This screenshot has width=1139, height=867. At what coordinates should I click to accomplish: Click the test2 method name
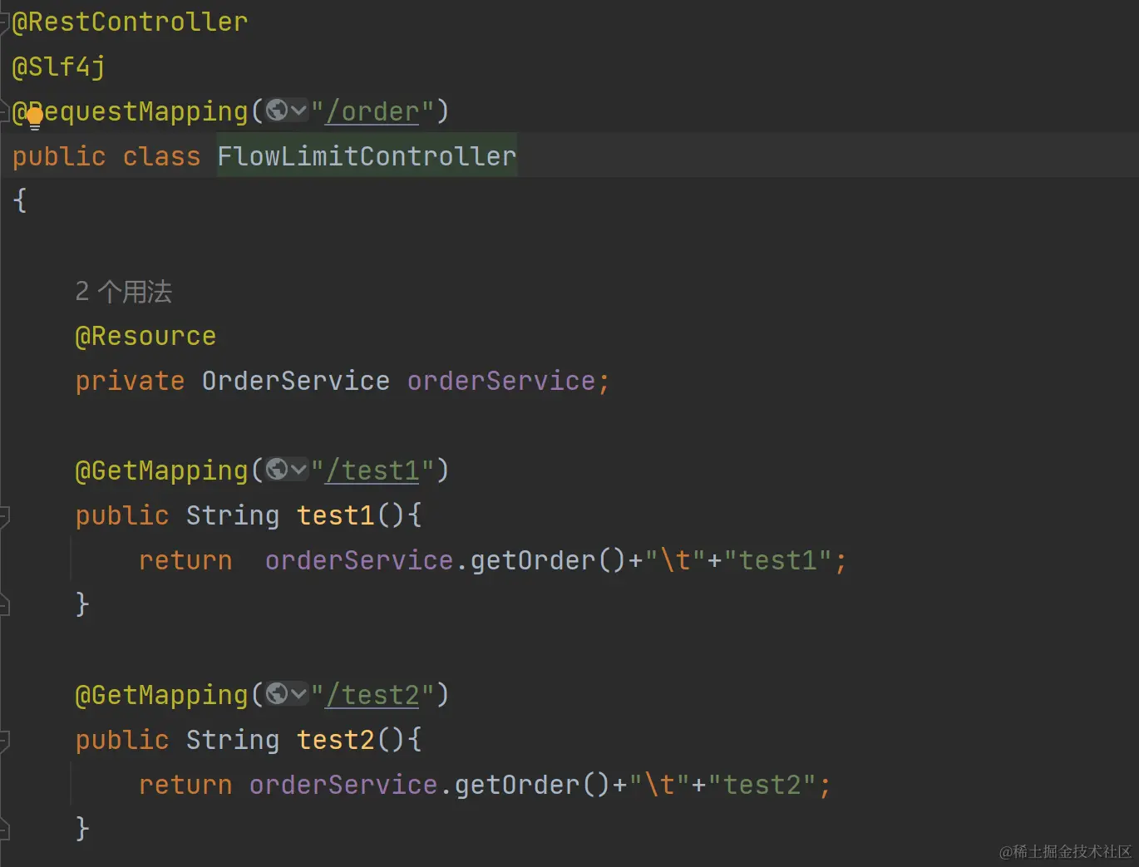pos(336,740)
